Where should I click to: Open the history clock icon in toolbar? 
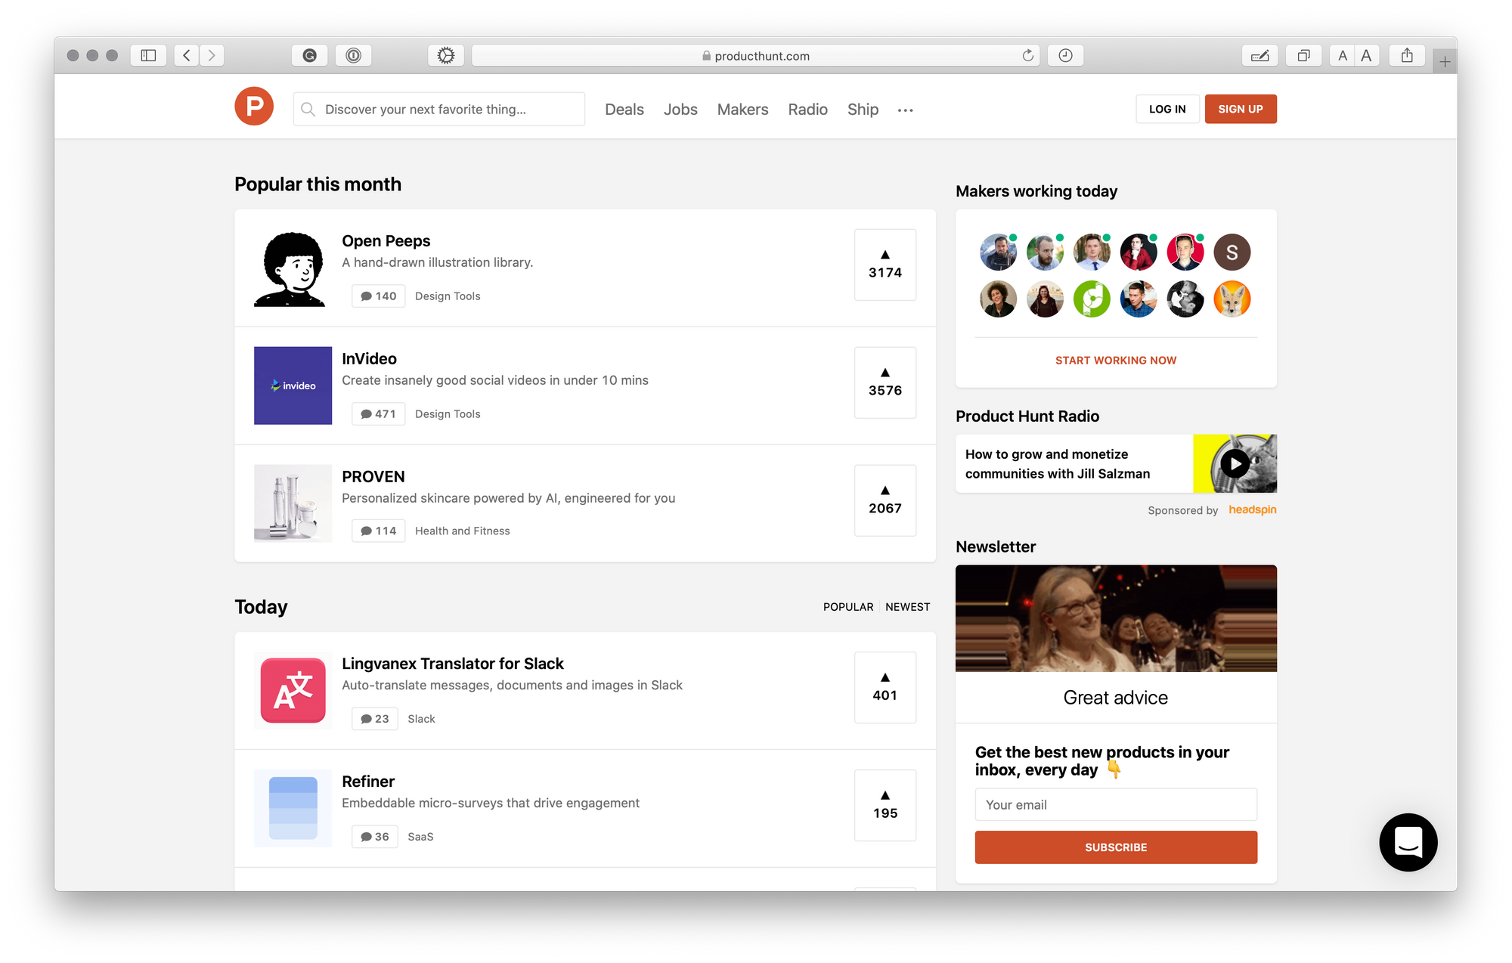pyautogui.click(x=1065, y=55)
